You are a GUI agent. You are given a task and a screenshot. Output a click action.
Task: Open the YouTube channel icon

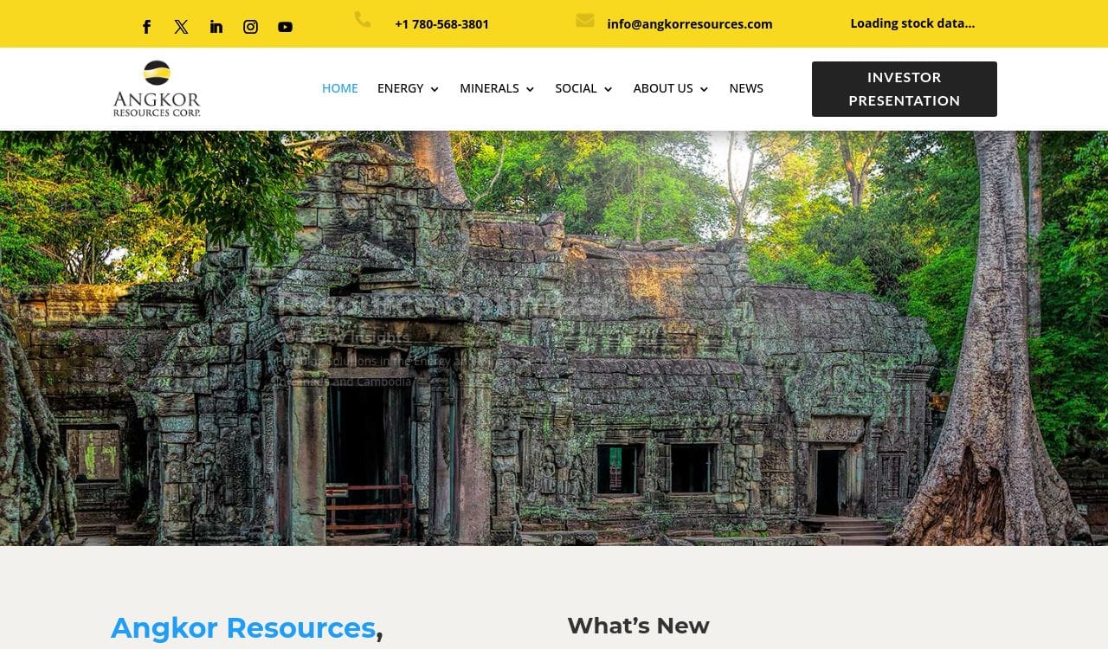pyautogui.click(x=285, y=27)
